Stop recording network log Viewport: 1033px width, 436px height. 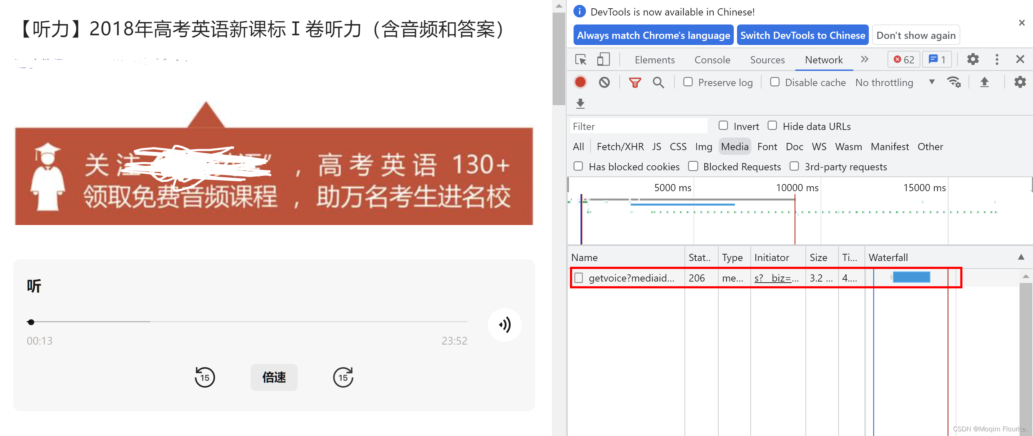tap(580, 82)
